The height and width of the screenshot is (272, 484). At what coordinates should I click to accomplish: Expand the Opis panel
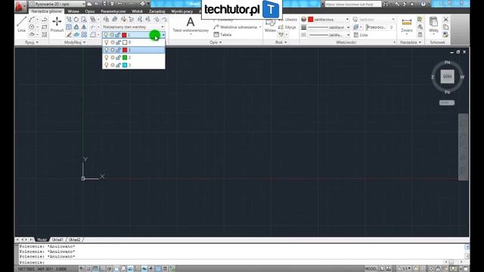[216, 42]
